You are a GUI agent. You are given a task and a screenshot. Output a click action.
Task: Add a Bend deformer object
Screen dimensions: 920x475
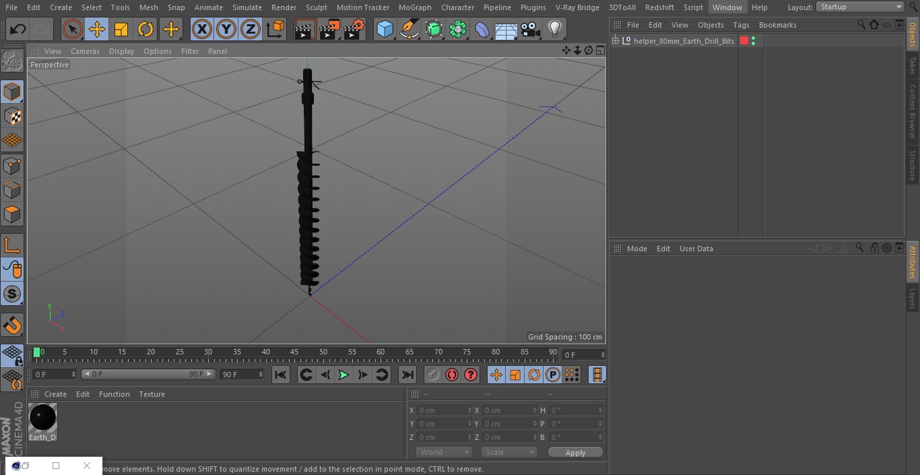click(482, 30)
